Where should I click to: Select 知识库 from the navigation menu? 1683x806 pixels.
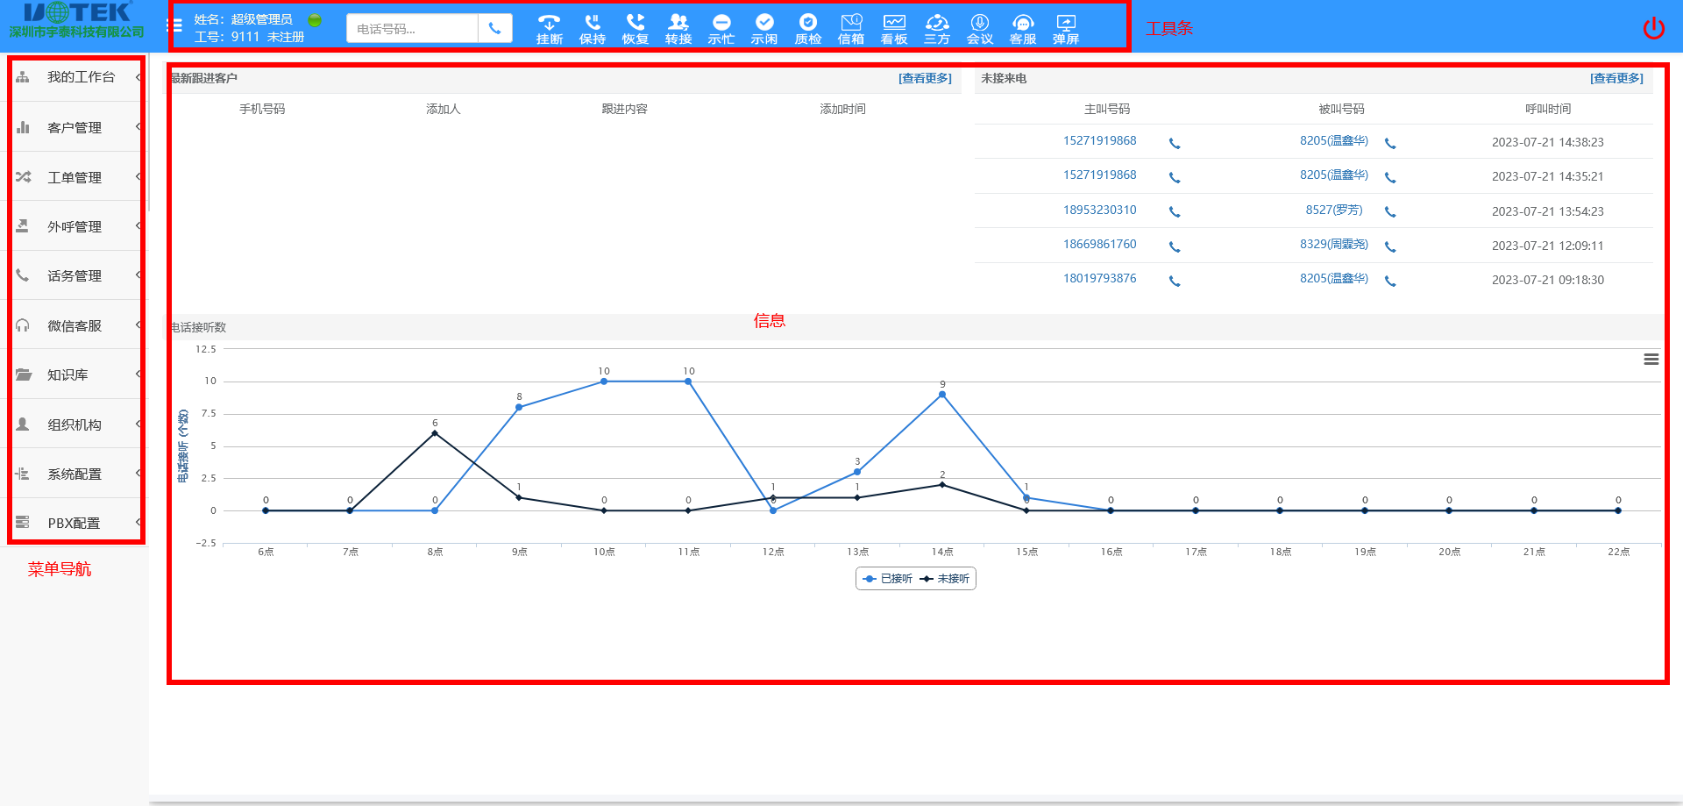(x=67, y=375)
